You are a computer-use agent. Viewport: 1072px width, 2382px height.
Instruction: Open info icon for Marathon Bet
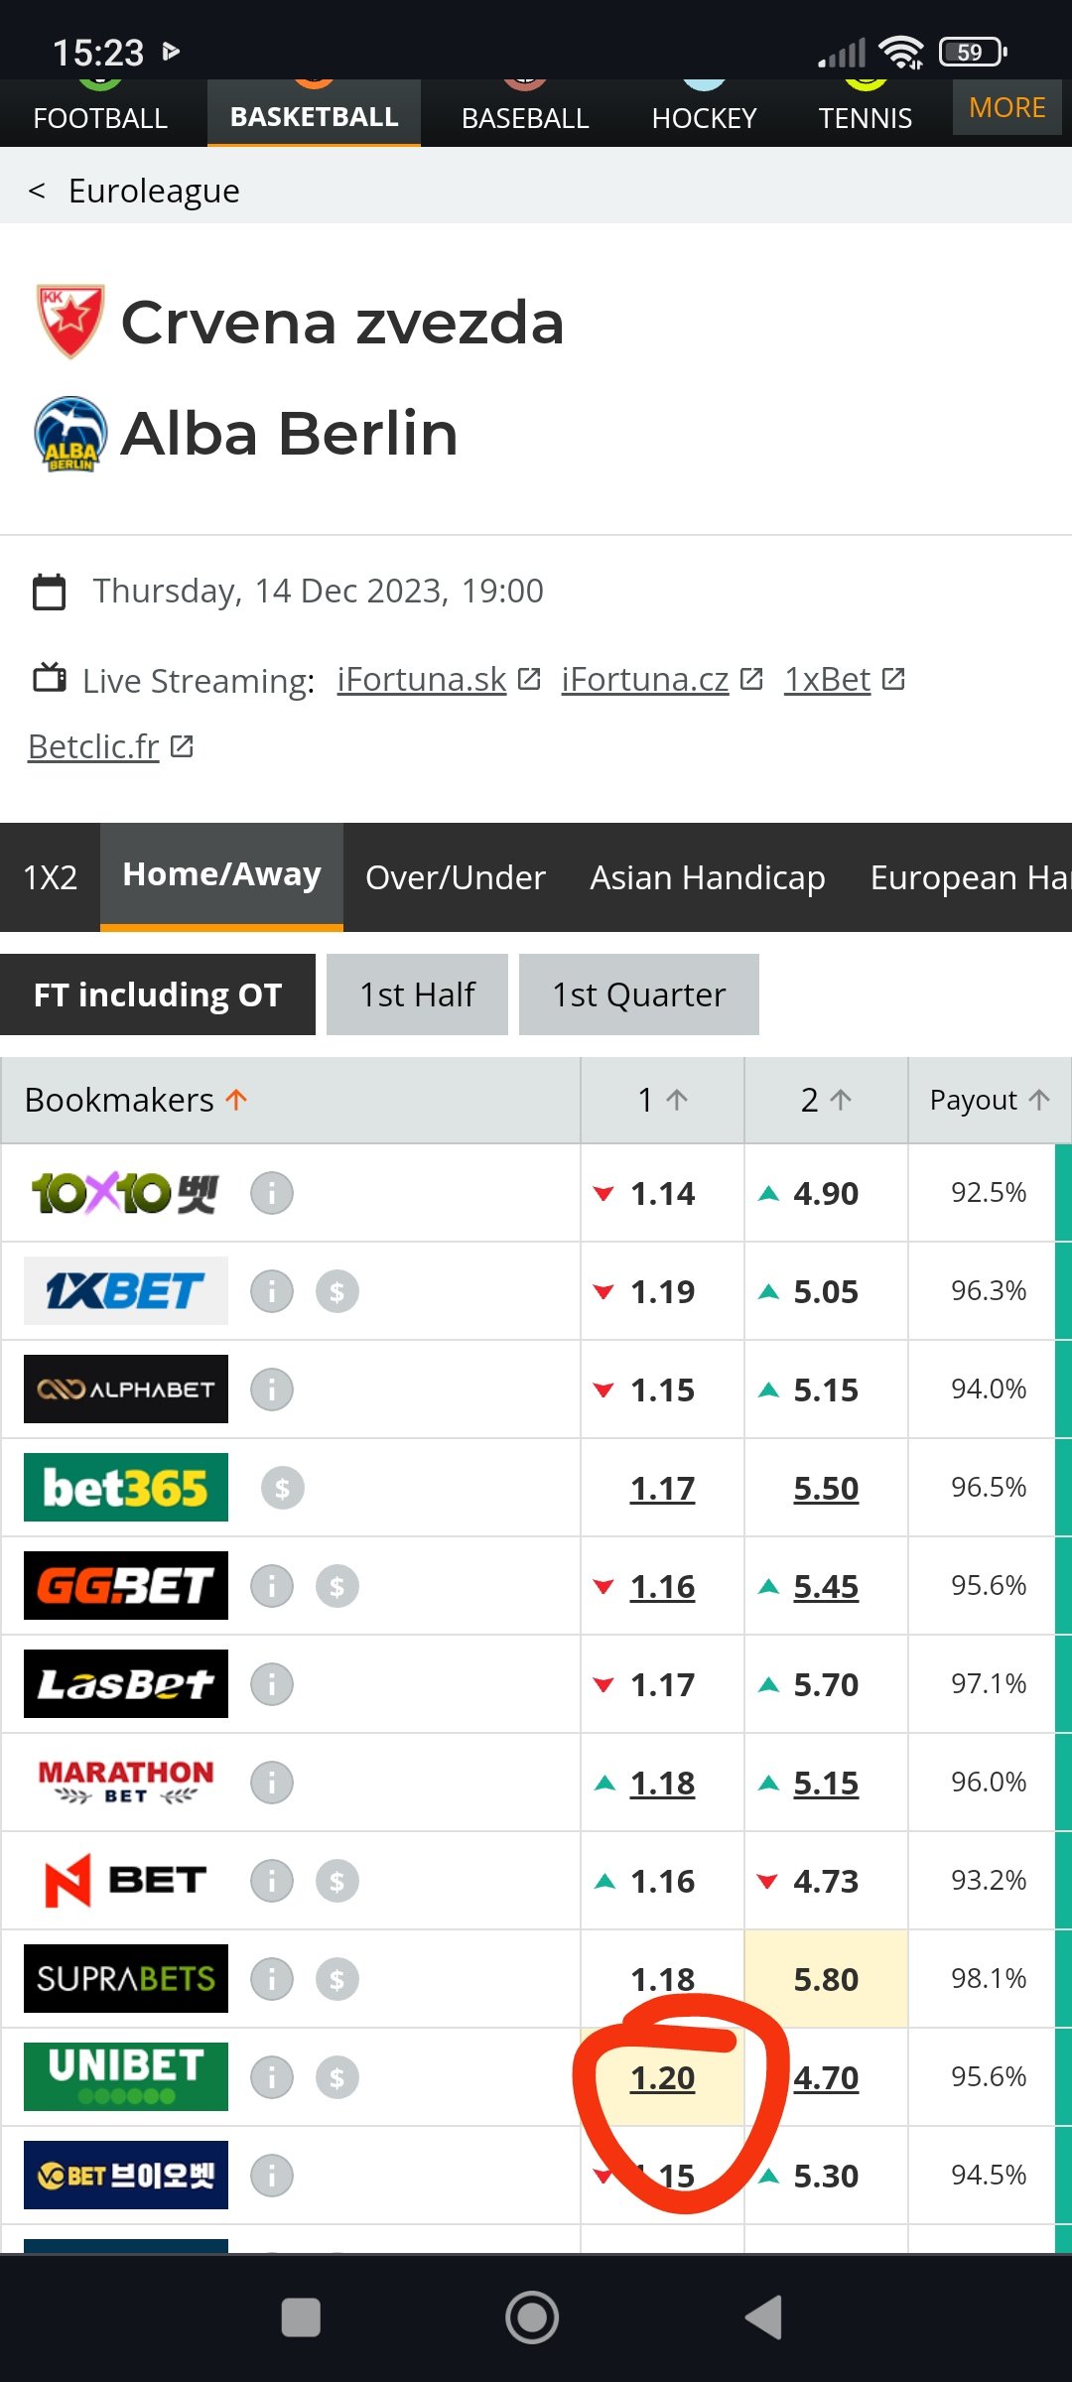pyautogui.click(x=272, y=1783)
